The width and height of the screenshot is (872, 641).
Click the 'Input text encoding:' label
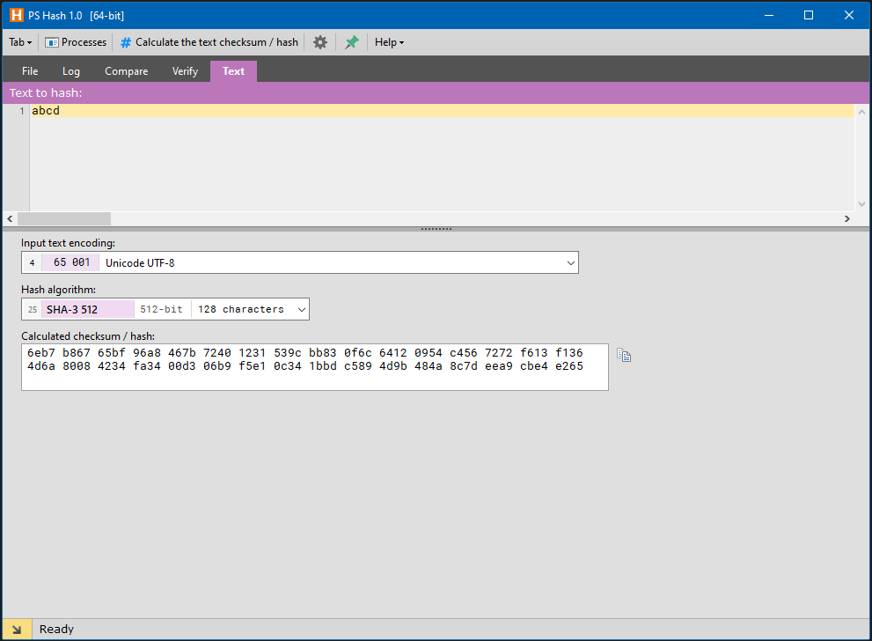68,243
